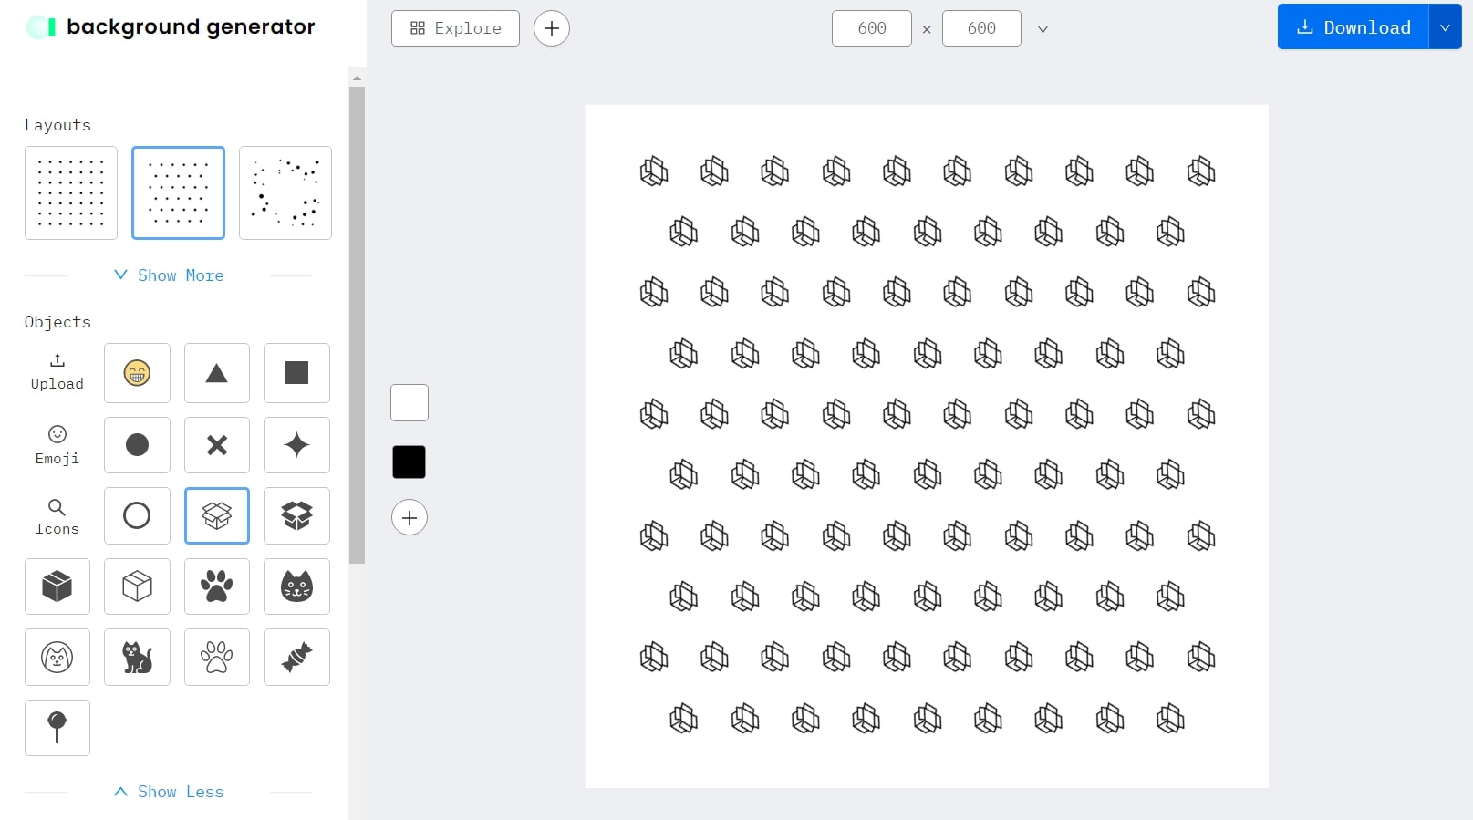Image resolution: width=1473 pixels, height=820 pixels.
Task: Select the lollipop icon object
Action: click(x=57, y=728)
